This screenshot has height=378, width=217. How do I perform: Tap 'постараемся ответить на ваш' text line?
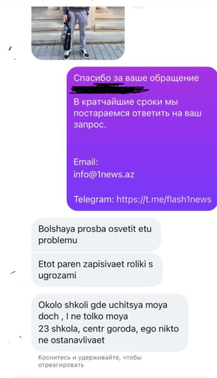click(x=137, y=113)
